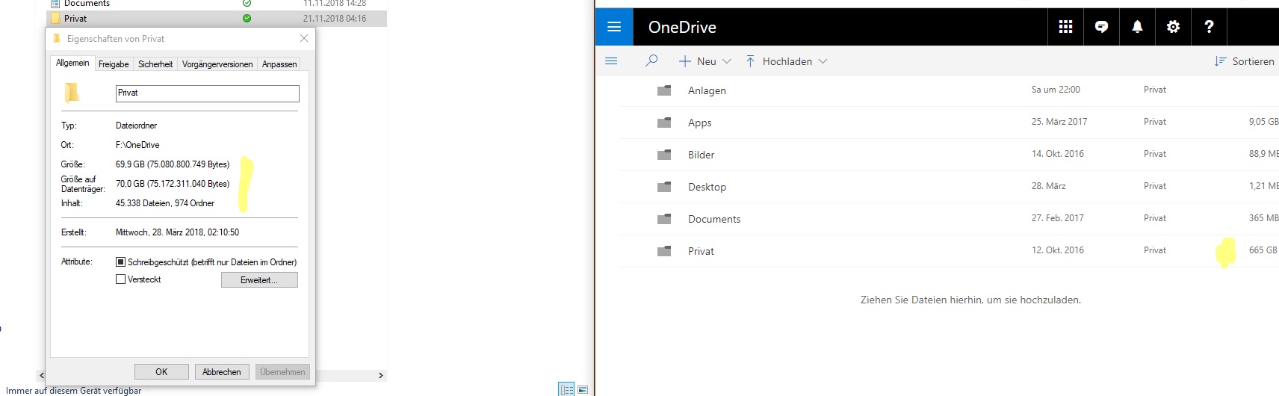1279x396 pixels.
Task: Click the Übernehmen button
Action: [x=282, y=371]
